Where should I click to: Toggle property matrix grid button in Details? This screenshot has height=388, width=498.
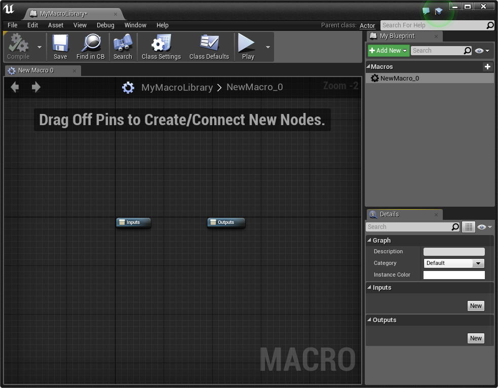point(469,227)
